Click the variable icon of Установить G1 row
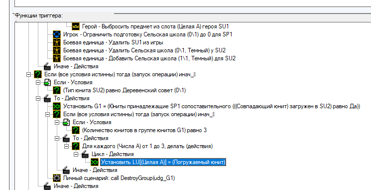371x190 pixels. [57, 107]
